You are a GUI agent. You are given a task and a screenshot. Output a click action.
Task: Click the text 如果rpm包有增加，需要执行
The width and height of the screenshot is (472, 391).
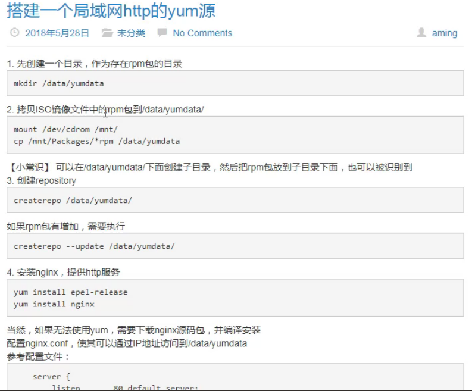(x=66, y=226)
